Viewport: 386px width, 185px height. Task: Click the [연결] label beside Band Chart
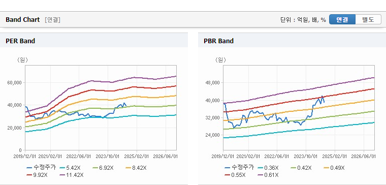52,20
